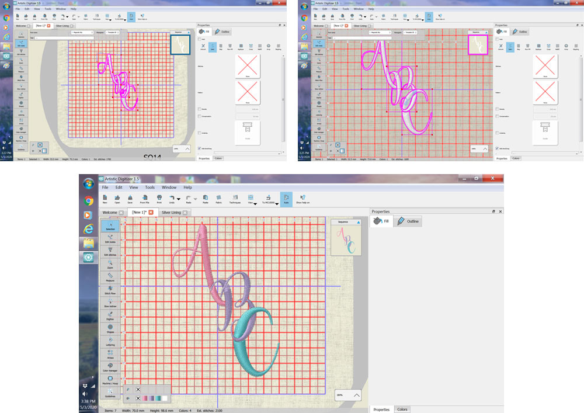Collapse the Sequence panel arrow in the bottom window
Image resolution: width=584 pixels, height=413 pixels.
click(x=358, y=223)
